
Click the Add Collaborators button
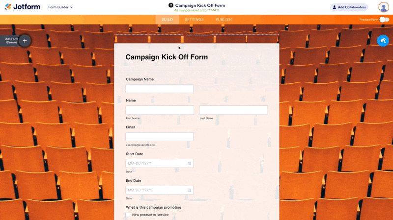349,7
